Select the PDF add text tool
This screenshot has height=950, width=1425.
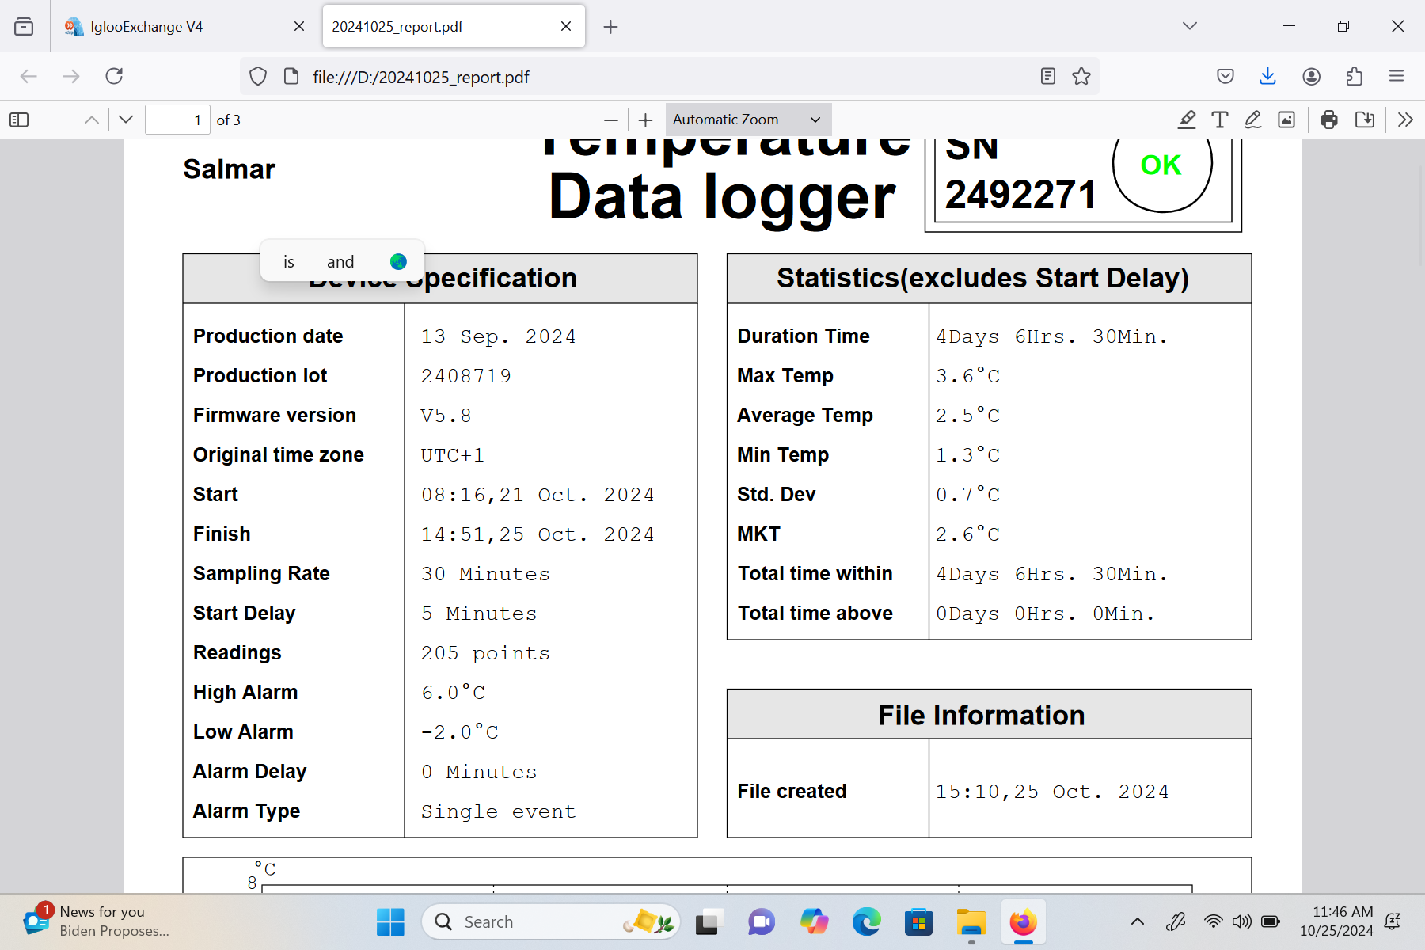1219,120
